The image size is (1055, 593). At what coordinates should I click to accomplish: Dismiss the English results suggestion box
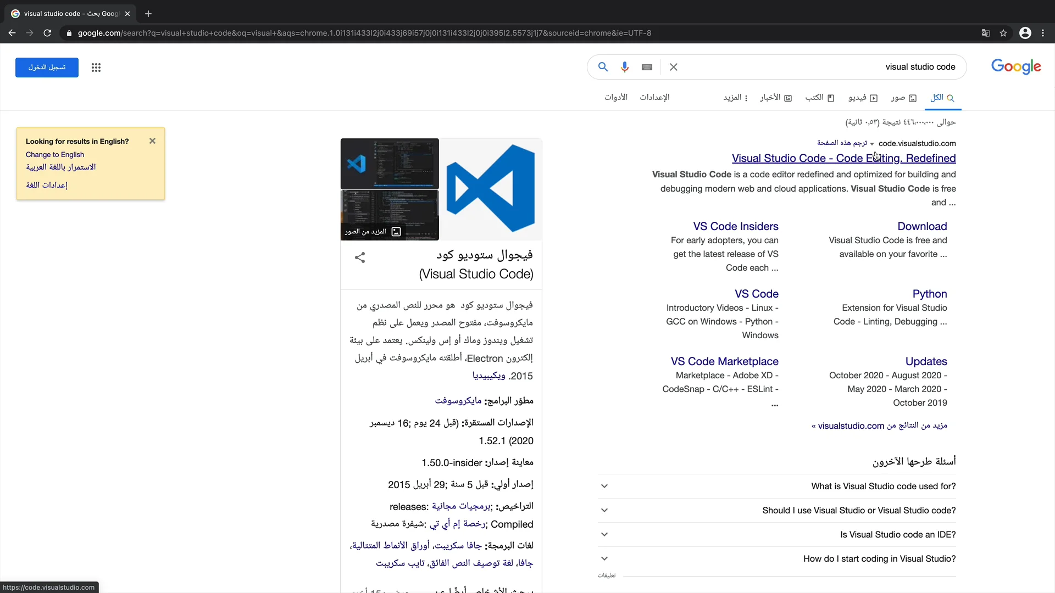coord(152,141)
